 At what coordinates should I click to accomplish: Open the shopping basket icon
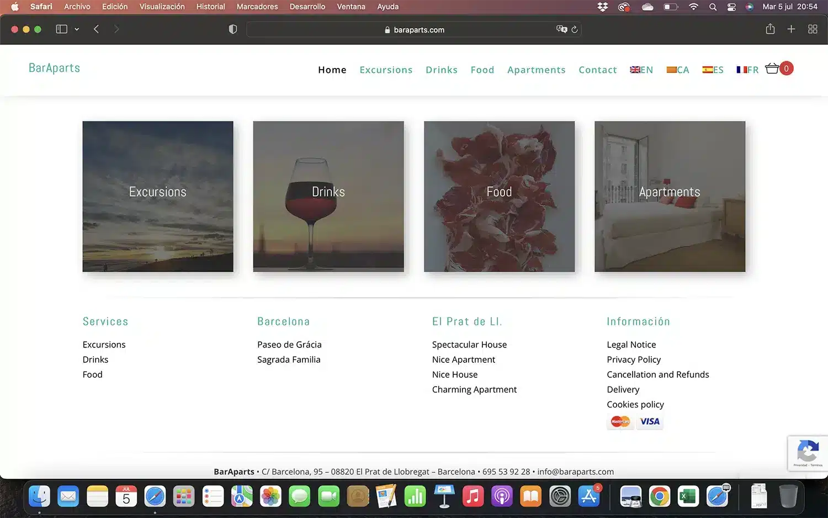coord(772,68)
